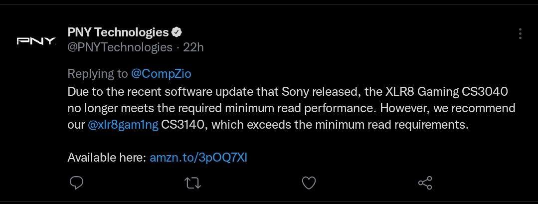Reply to the PNY Technologies tweet
Screen dimensions: 538x204
pos(76,183)
